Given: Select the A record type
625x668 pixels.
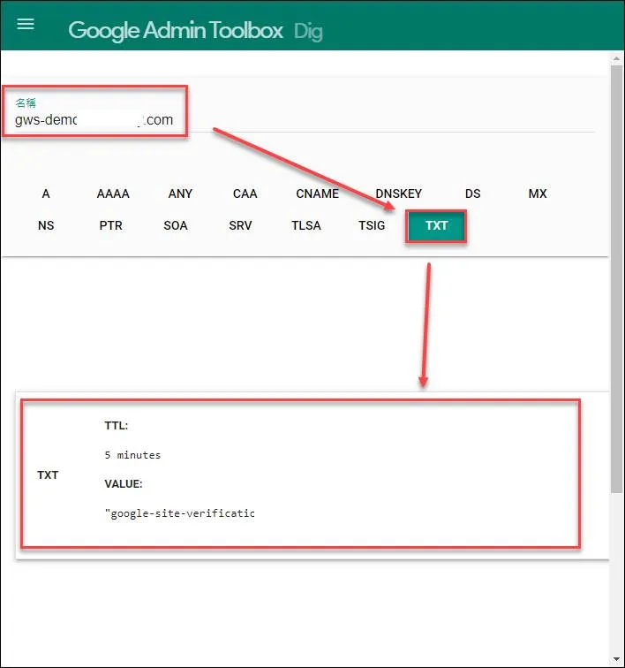Looking at the screenshot, I should pyautogui.click(x=46, y=194).
